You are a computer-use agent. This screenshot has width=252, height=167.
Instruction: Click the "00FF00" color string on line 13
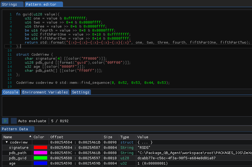click(x=114, y=62)
